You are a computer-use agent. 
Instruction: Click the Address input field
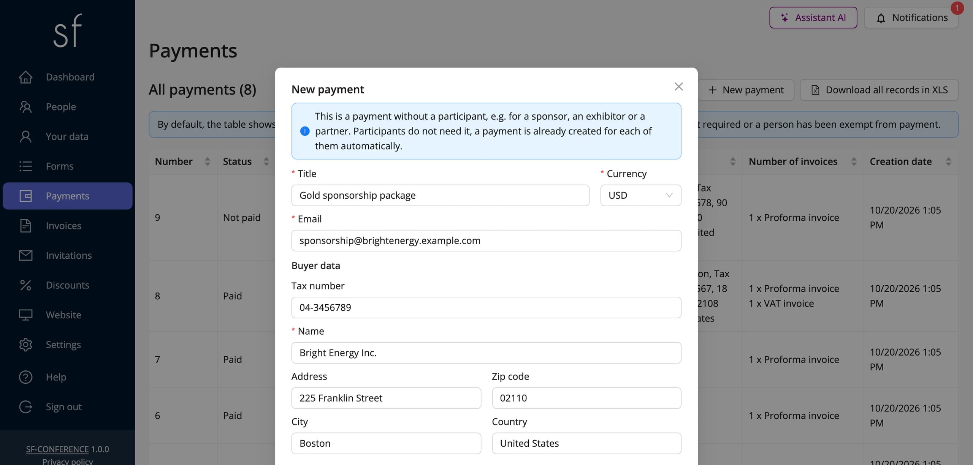[386, 398]
